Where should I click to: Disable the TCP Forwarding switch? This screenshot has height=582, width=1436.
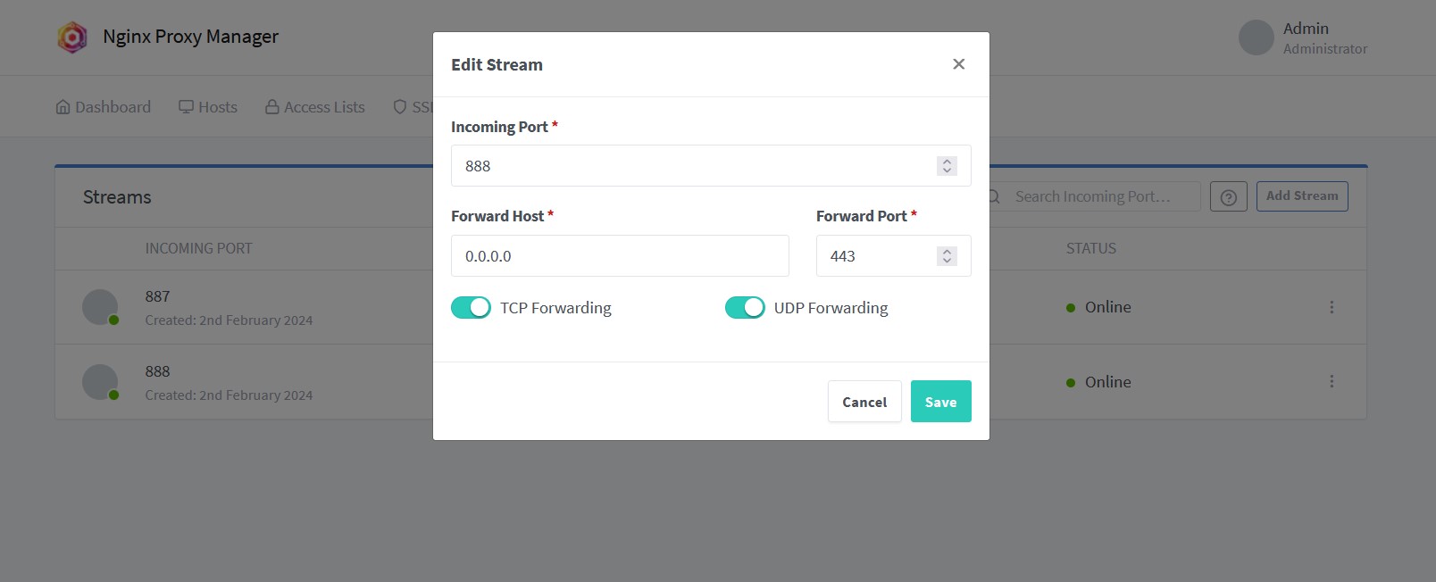(x=471, y=308)
